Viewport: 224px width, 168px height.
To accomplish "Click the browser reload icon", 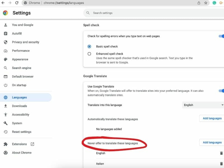I will pos(17,3).
